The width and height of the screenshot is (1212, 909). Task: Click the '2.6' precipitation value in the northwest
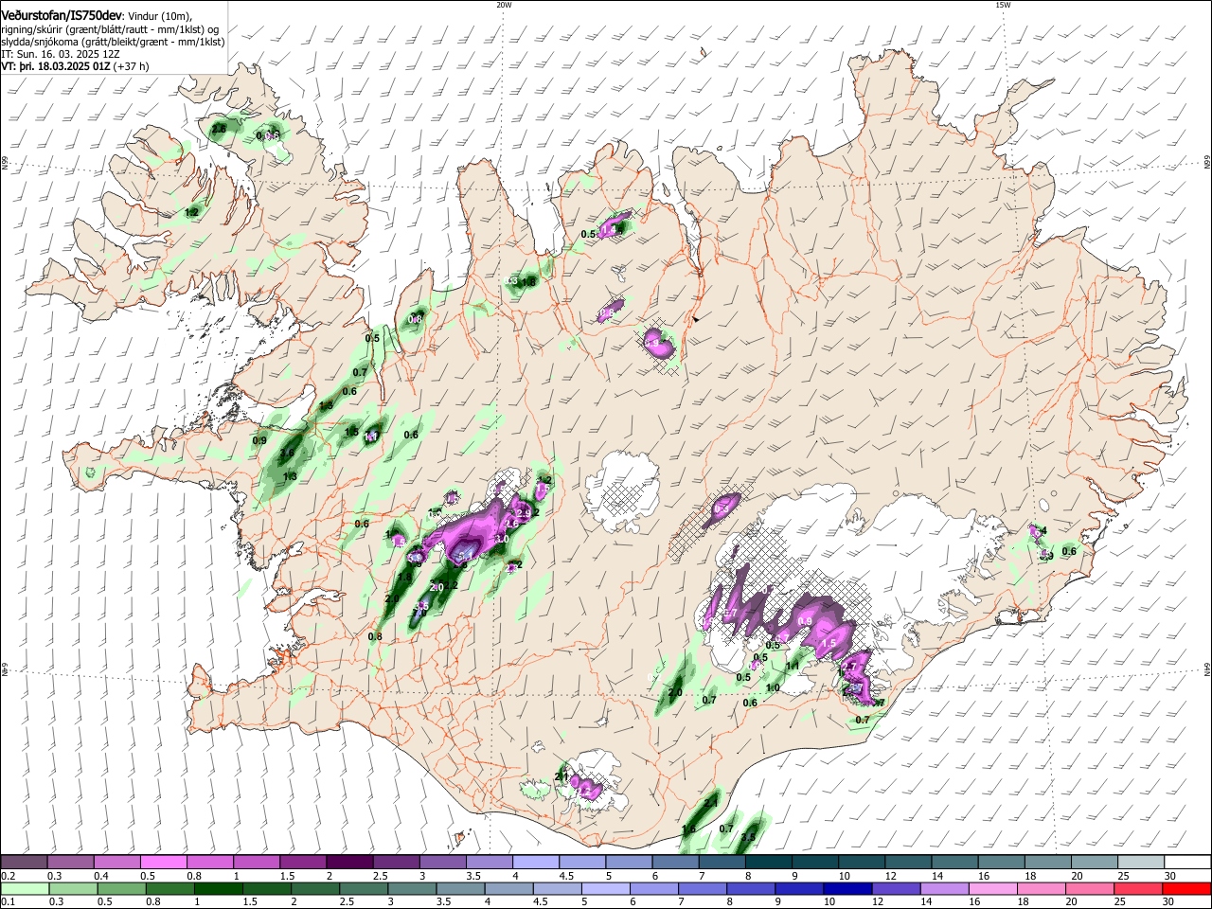[x=219, y=128]
